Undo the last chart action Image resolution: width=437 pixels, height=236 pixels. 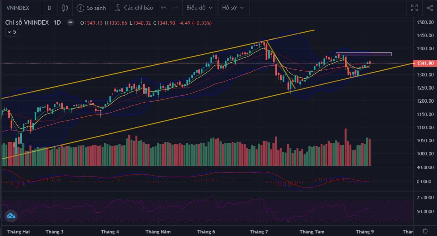click(164, 8)
